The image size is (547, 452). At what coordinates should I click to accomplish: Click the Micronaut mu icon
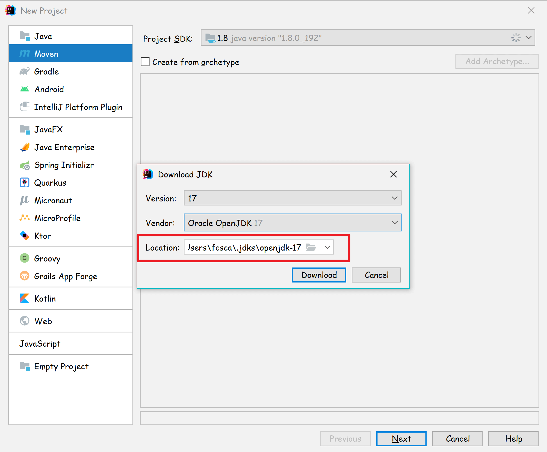pyautogui.click(x=24, y=200)
